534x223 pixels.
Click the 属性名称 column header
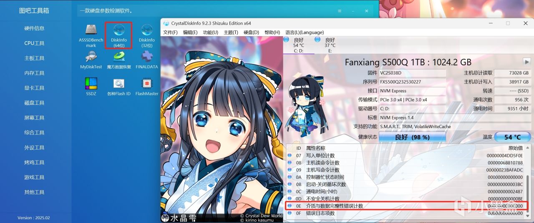click(315, 148)
